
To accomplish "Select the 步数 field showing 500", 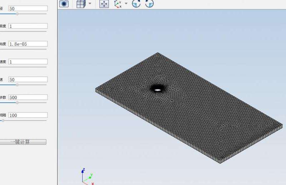I will point(28,97).
